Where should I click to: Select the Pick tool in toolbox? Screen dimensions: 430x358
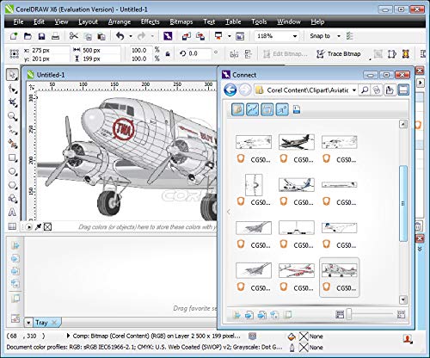click(12, 75)
